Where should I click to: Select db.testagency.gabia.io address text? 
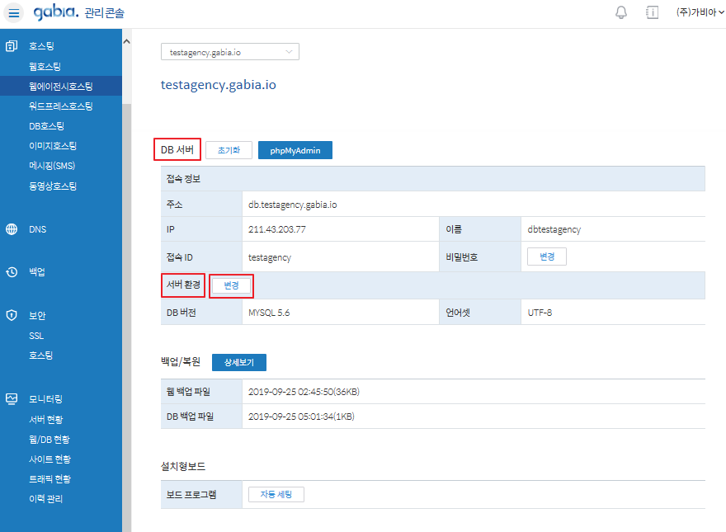[x=293, y=205]
